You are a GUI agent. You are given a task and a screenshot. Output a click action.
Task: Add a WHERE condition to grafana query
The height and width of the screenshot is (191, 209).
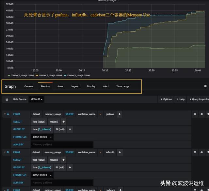120,114
